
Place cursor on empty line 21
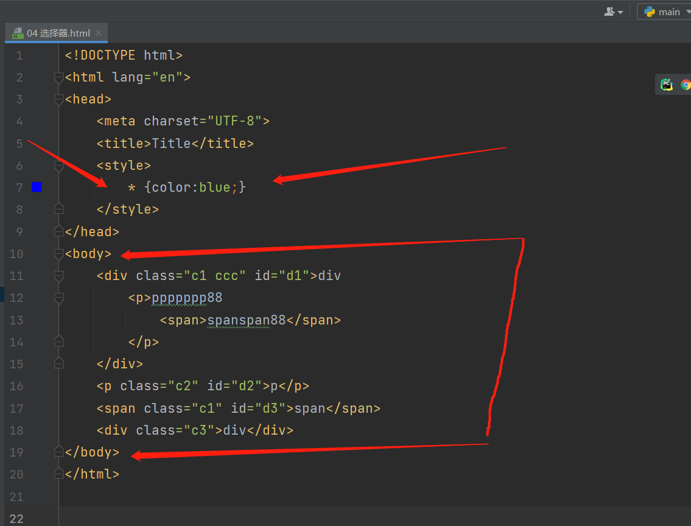(374, 497)
